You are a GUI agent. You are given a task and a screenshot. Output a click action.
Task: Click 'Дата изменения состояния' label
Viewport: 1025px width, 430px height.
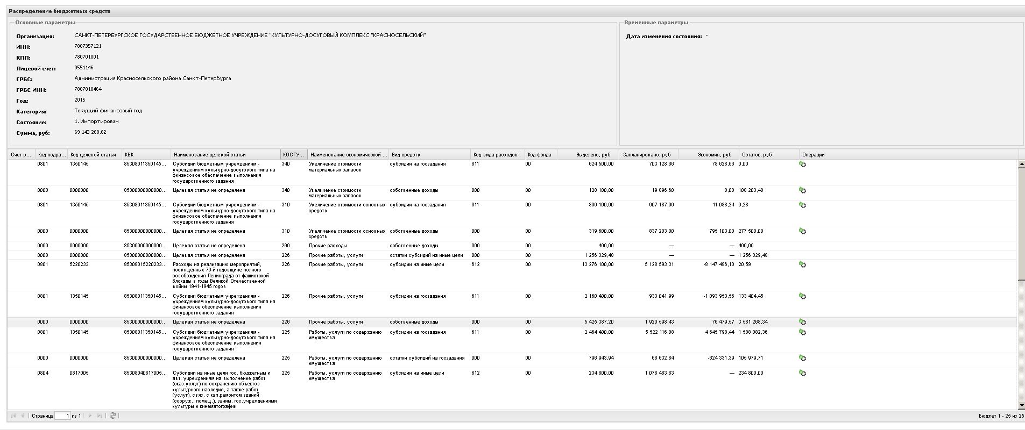pos(664,37)
